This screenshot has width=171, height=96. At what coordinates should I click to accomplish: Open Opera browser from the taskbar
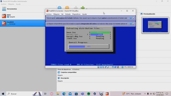click(52, 94)
